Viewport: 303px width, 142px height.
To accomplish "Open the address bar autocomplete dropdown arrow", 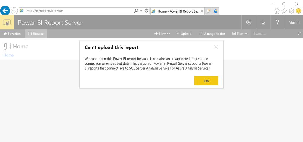I will click(141, 11).
